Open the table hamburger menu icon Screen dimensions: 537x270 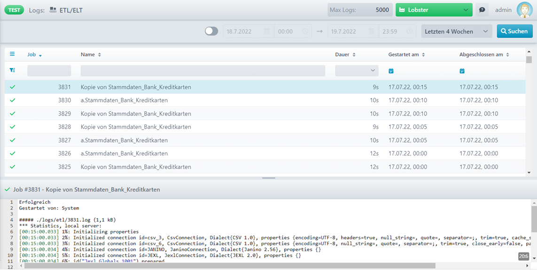(12, 54)
